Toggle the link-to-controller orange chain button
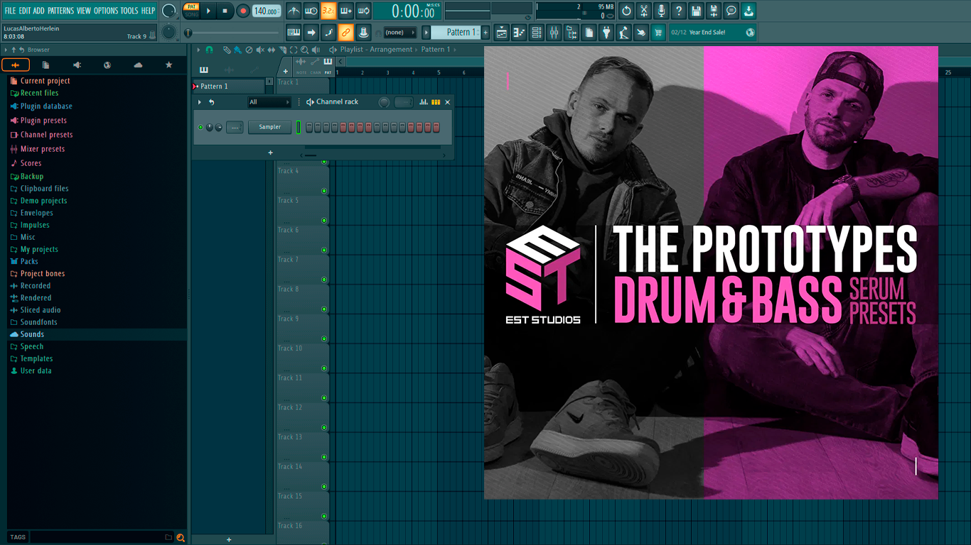Viewport: 971px width, 545px height. [x=346, y=32]
